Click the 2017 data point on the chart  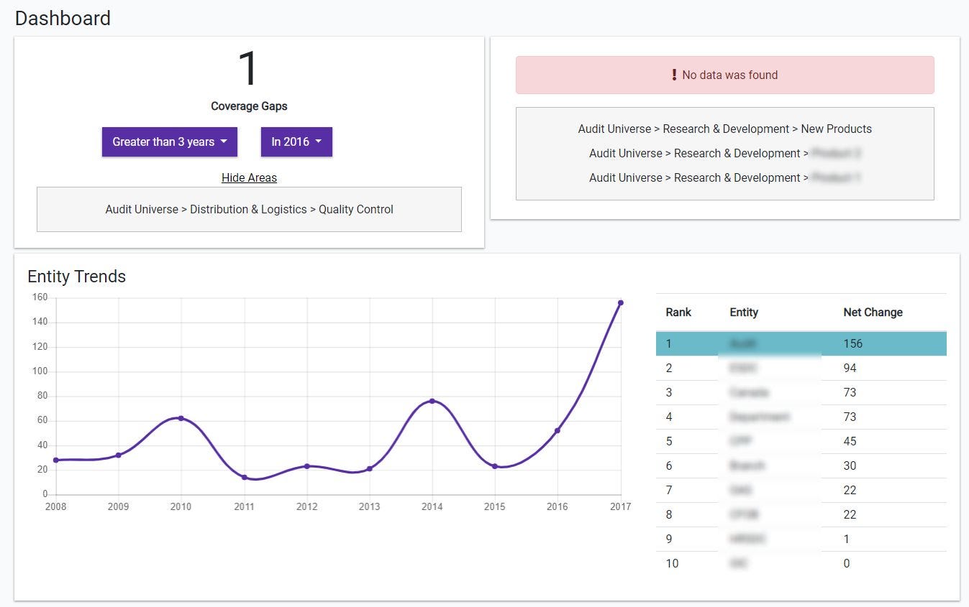(620, 302)
